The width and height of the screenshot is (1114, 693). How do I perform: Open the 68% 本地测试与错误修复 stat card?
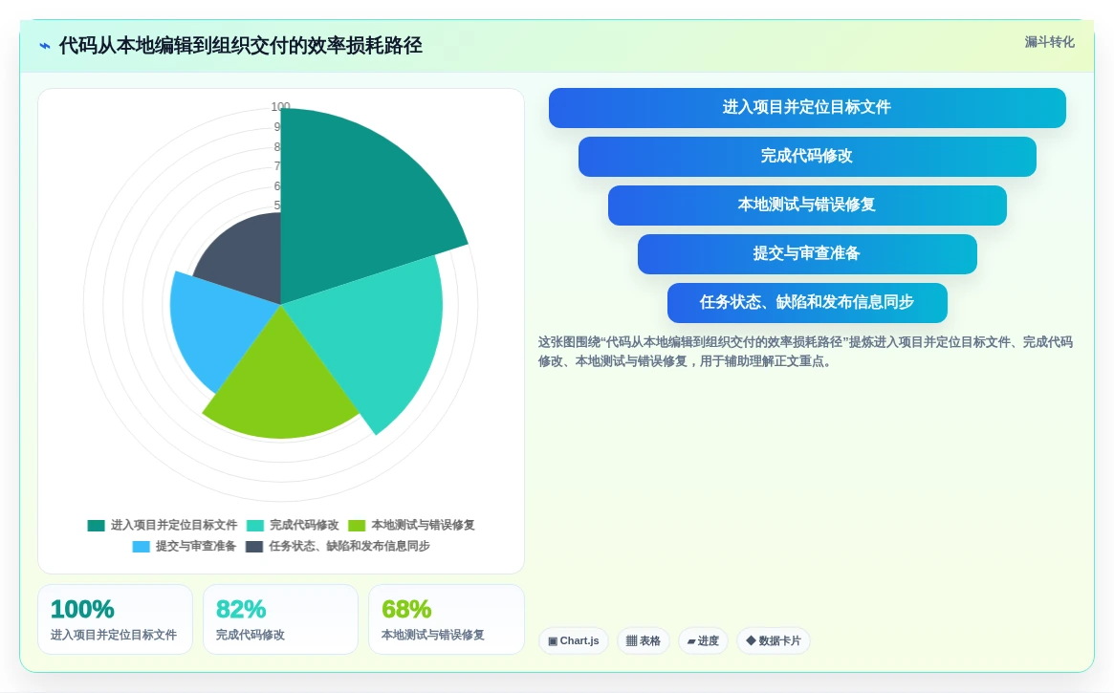(x=447, y=619)
